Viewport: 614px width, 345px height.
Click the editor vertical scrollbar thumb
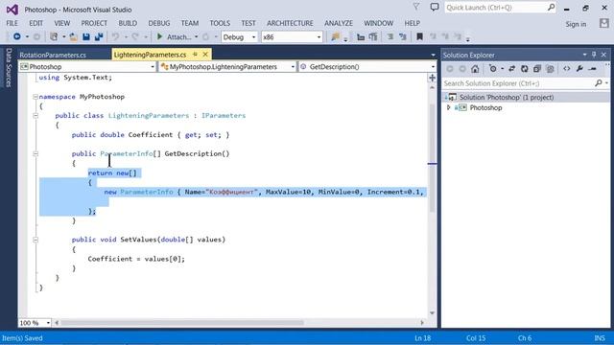[x=433, y=158]
